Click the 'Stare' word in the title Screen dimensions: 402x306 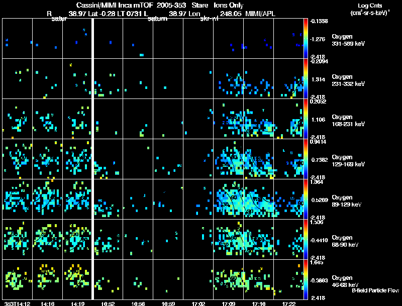pos(199,6)
